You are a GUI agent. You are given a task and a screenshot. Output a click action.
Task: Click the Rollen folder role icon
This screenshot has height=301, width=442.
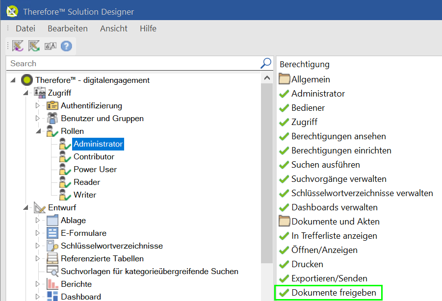(52, 131)
